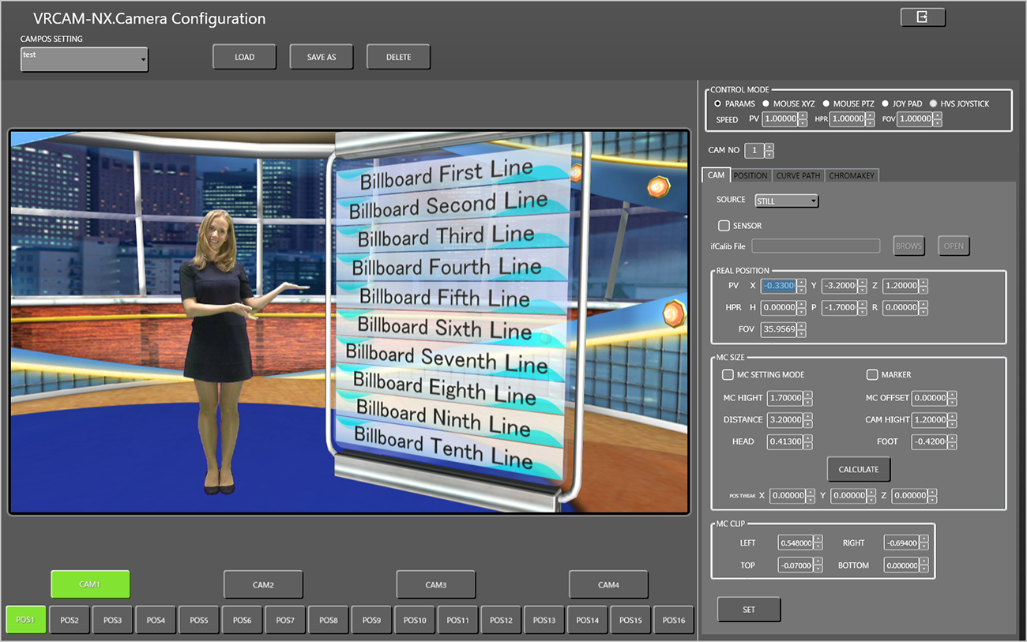Open the CURVE PATH tab

click(798, 175)
